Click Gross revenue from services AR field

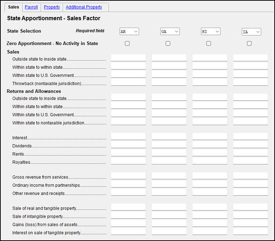128,176
